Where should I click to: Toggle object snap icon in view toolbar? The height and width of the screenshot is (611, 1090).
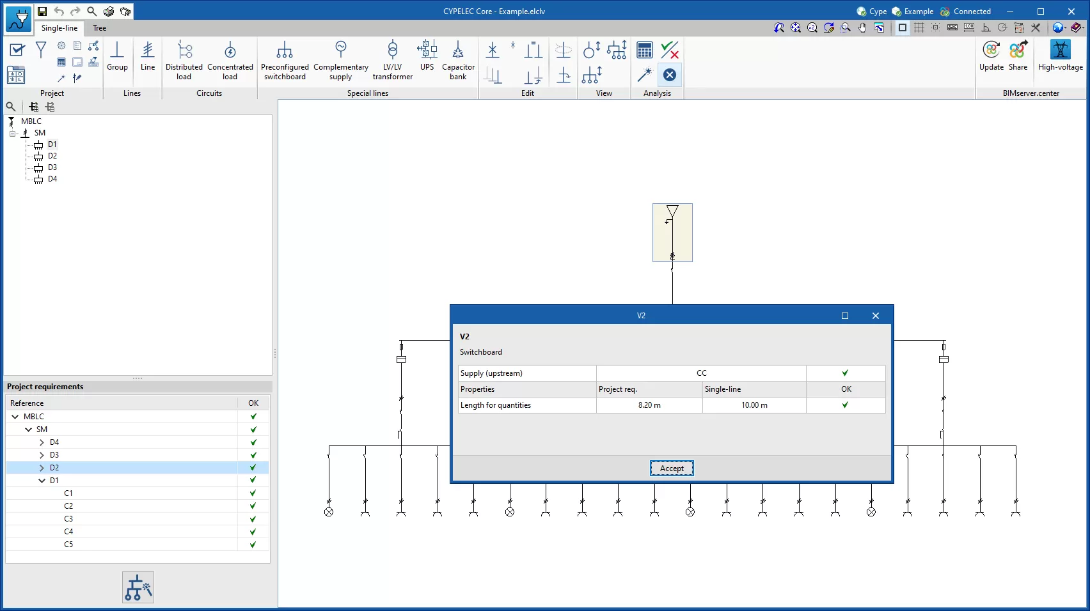pyautogui.click(x=936, y=27)
